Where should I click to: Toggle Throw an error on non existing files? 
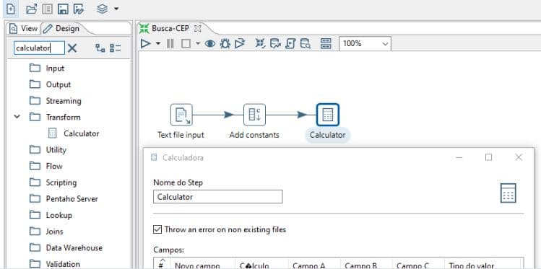(157, 229)
